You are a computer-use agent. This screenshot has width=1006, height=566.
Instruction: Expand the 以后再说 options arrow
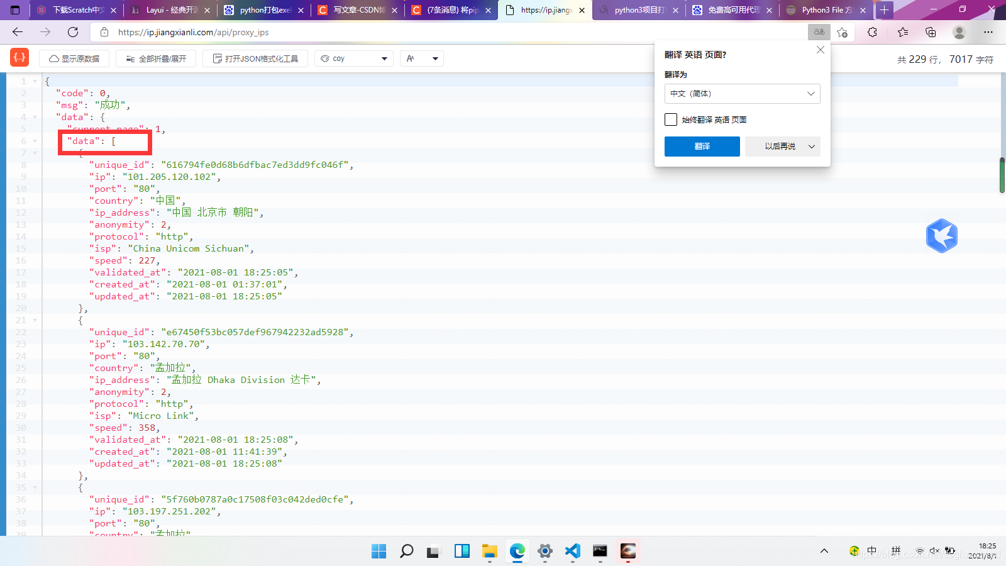812,147
